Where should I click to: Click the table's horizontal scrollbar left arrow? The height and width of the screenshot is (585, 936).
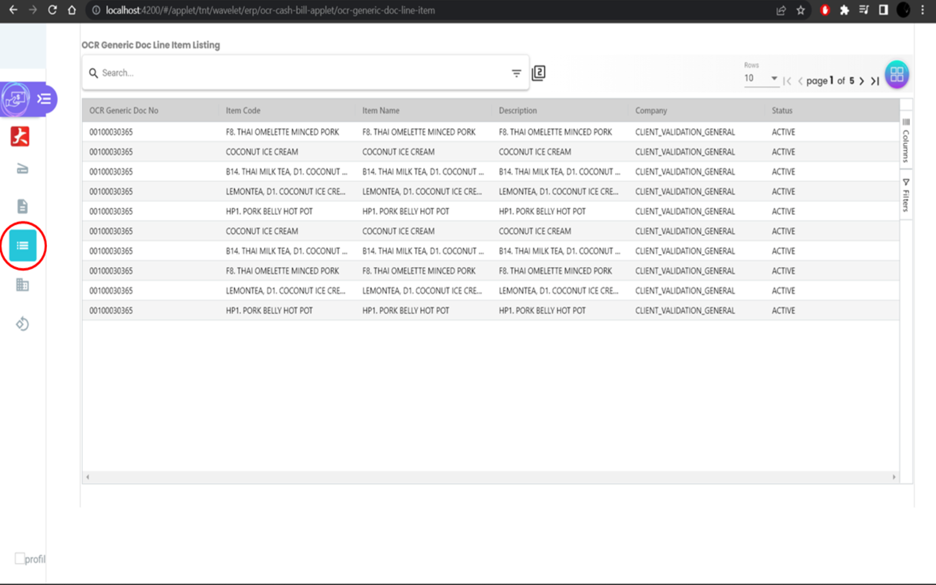(x=88, y=477)
